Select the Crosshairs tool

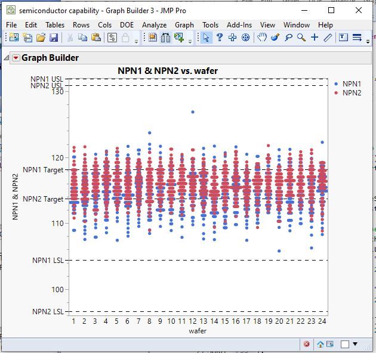pyautogui.click(x=315, y=38)
